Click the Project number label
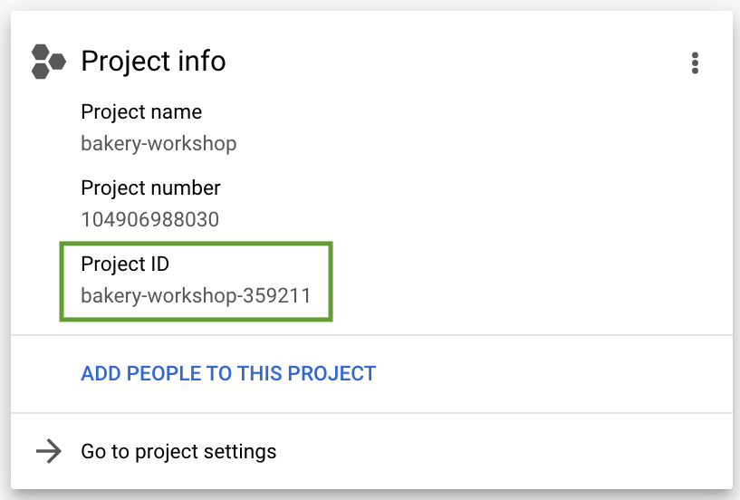Viewport: 740px width, 500px height. pyautogui.click(x=150, y=188)
